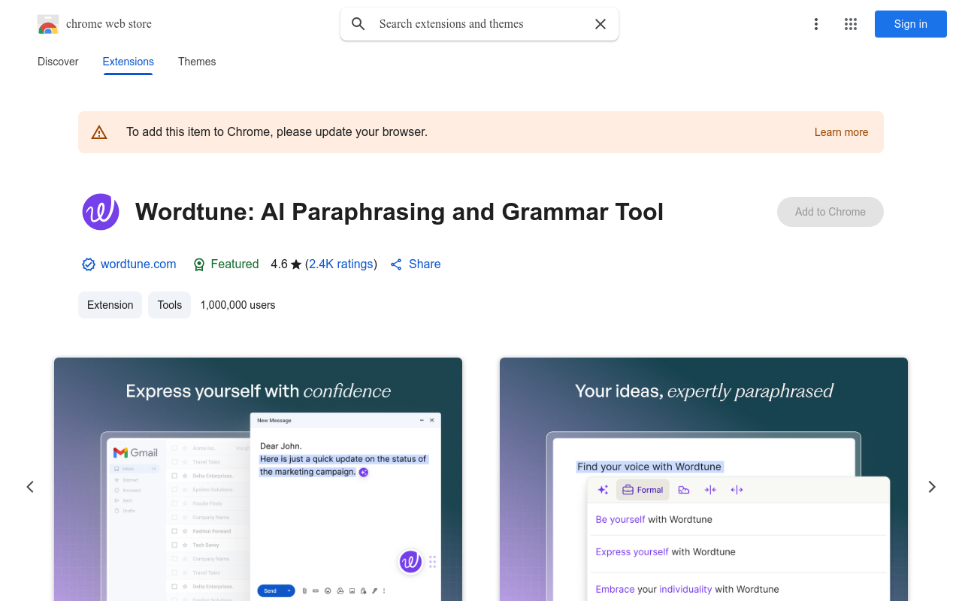The height and width of the screenshot is (601, 962).
Task: Click the search magnifier icon
Action: tap(358, 24)
